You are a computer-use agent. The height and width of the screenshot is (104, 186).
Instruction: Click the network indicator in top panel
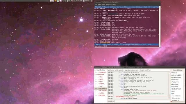point(65,1)
